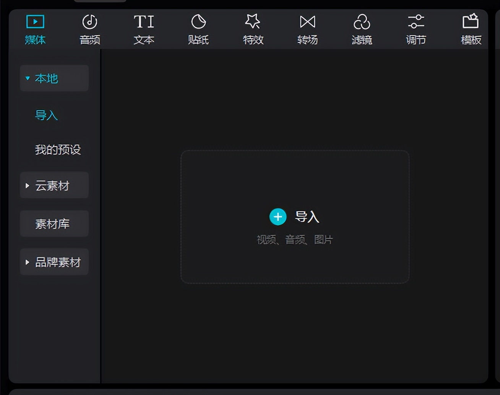The image size is (500, 395).
Task: Expand the 云素材 section
Action: (27, 185)
